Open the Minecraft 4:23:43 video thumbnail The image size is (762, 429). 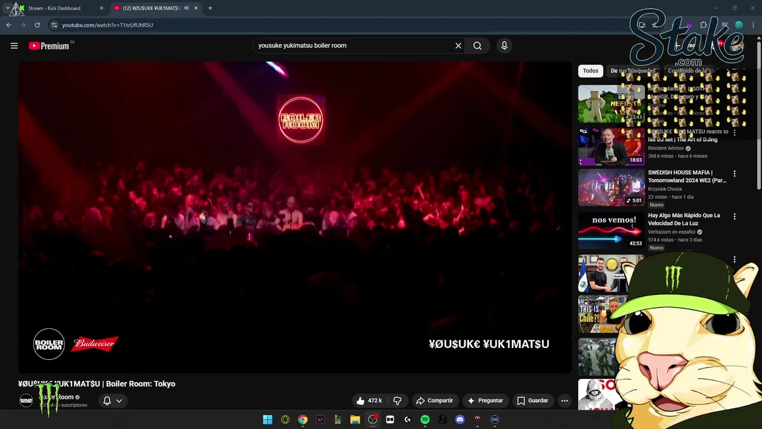pos(611,104)
